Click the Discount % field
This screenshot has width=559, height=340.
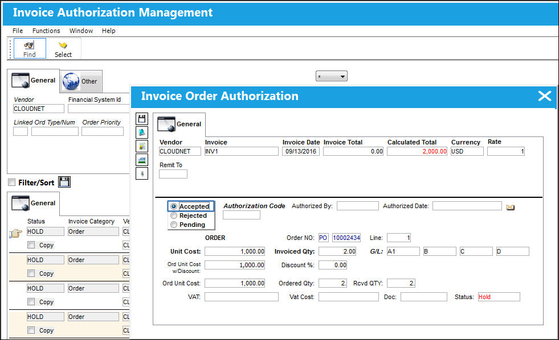tap(333, 265)
